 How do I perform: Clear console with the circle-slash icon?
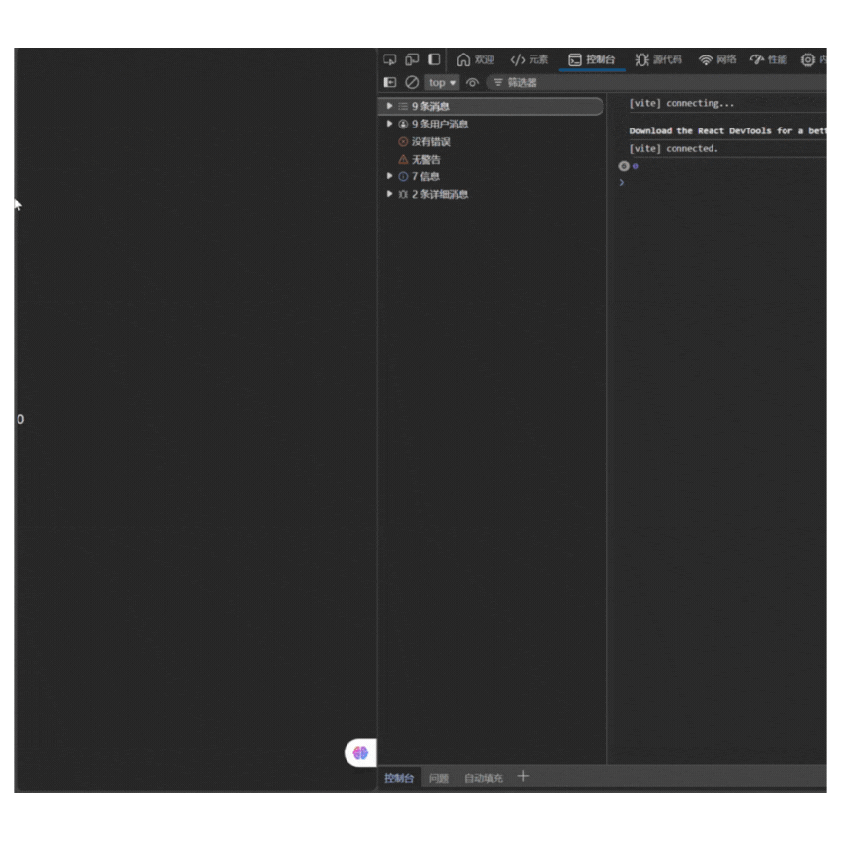[412, 82]
